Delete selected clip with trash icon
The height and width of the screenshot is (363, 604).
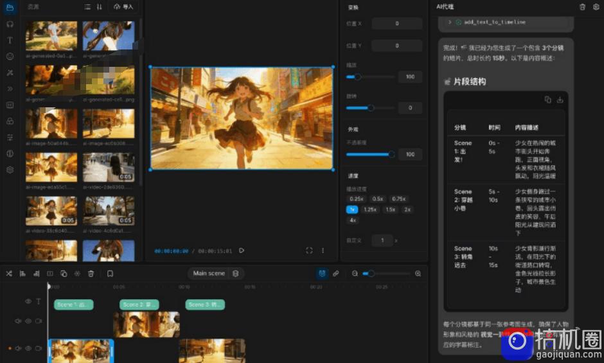click(x=91, y=274)
